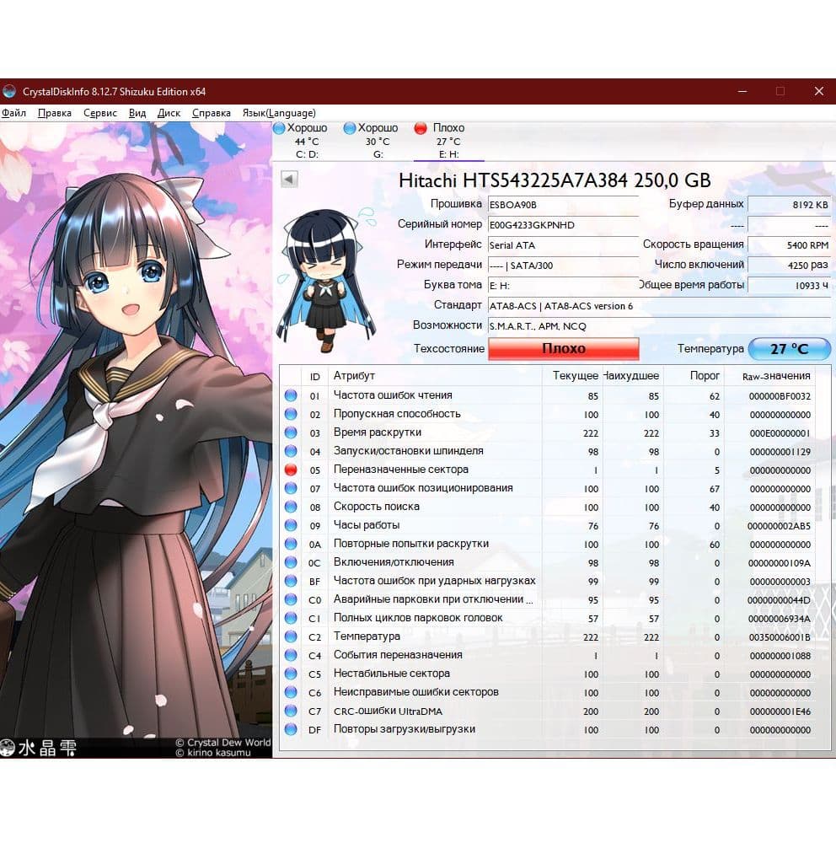The height and width of the screenshot is (843, 836).
Task: Open the Диск menu
Action: [169, 113]
